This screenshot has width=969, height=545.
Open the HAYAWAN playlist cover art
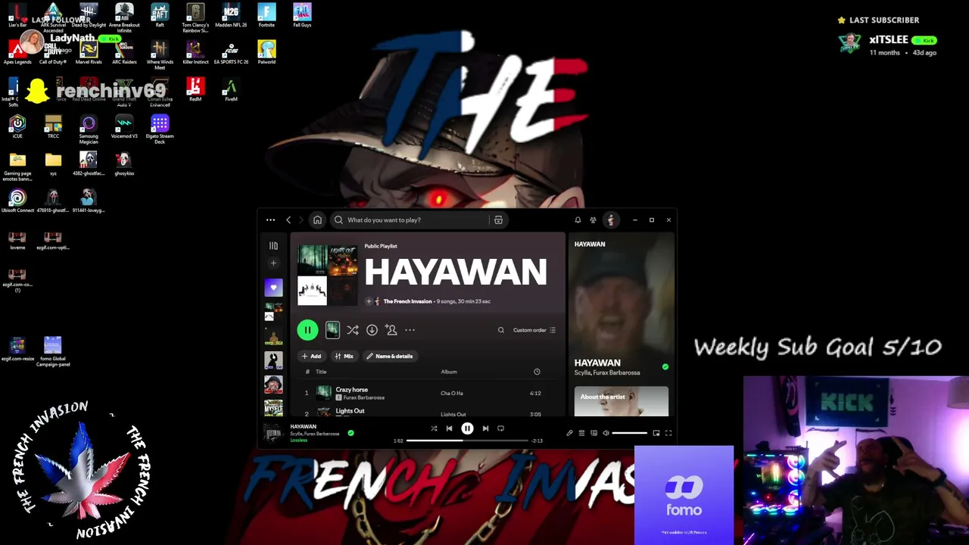pos(327,276)
